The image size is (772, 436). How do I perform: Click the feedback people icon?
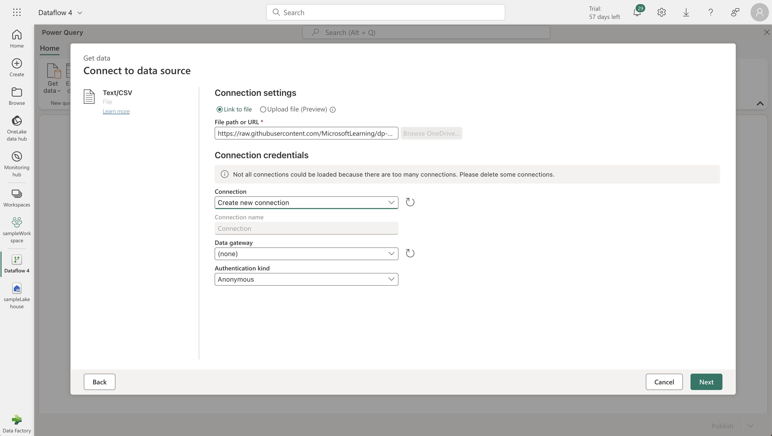735,12
